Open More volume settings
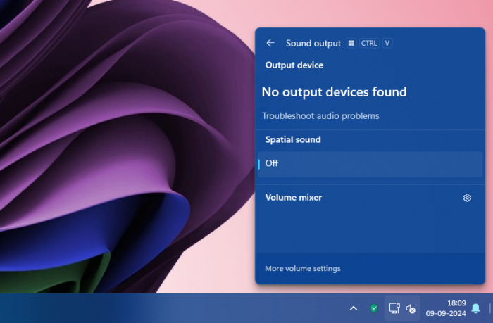The image size is (493, 323). click(302, 269)
